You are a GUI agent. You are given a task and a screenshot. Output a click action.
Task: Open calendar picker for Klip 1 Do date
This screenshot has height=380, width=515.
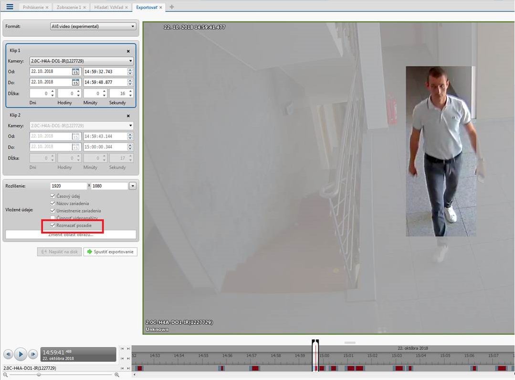click(x=75, y=82)
